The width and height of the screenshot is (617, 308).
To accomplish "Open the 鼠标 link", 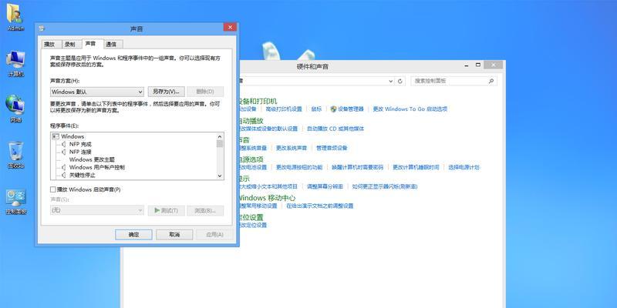I will 316,109.
